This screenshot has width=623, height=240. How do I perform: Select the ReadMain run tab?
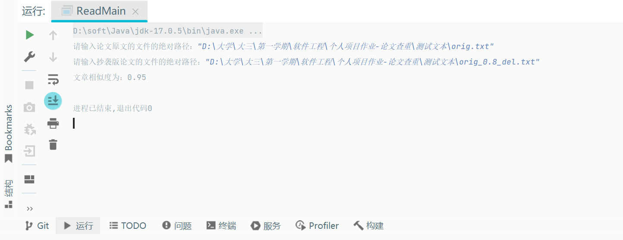[x=99, y=11]
